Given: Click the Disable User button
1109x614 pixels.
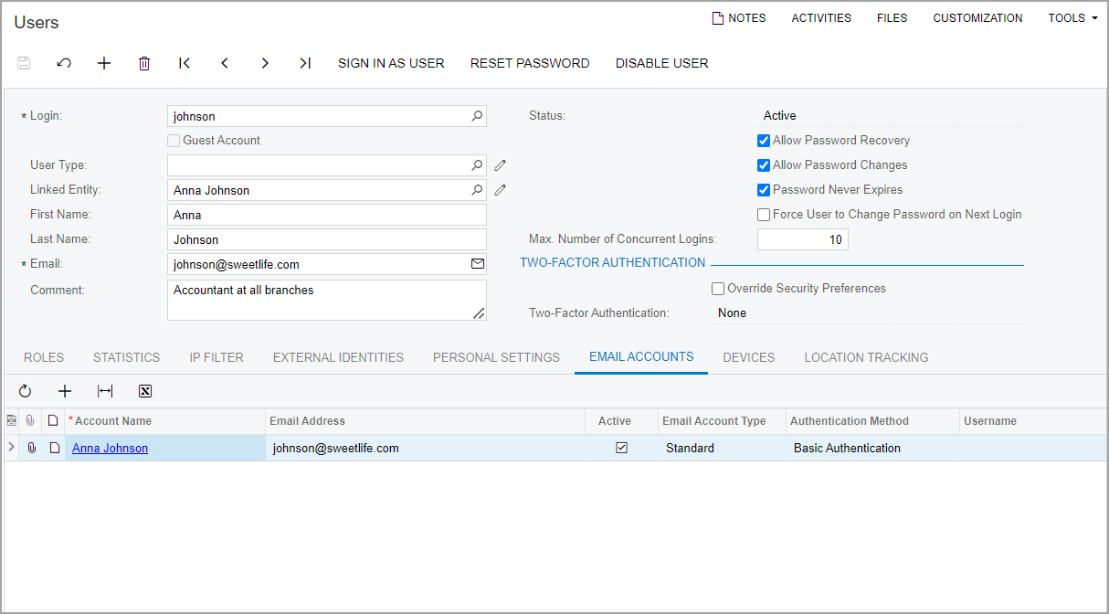Looking at the screenshot, I should [x=662, y=63].
